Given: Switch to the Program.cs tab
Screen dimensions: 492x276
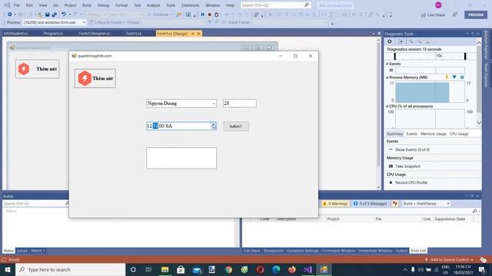Looking at the screenshot, I should (53, 34).
